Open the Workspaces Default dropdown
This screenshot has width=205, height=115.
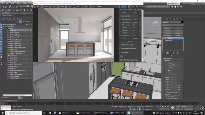[197, 4]
